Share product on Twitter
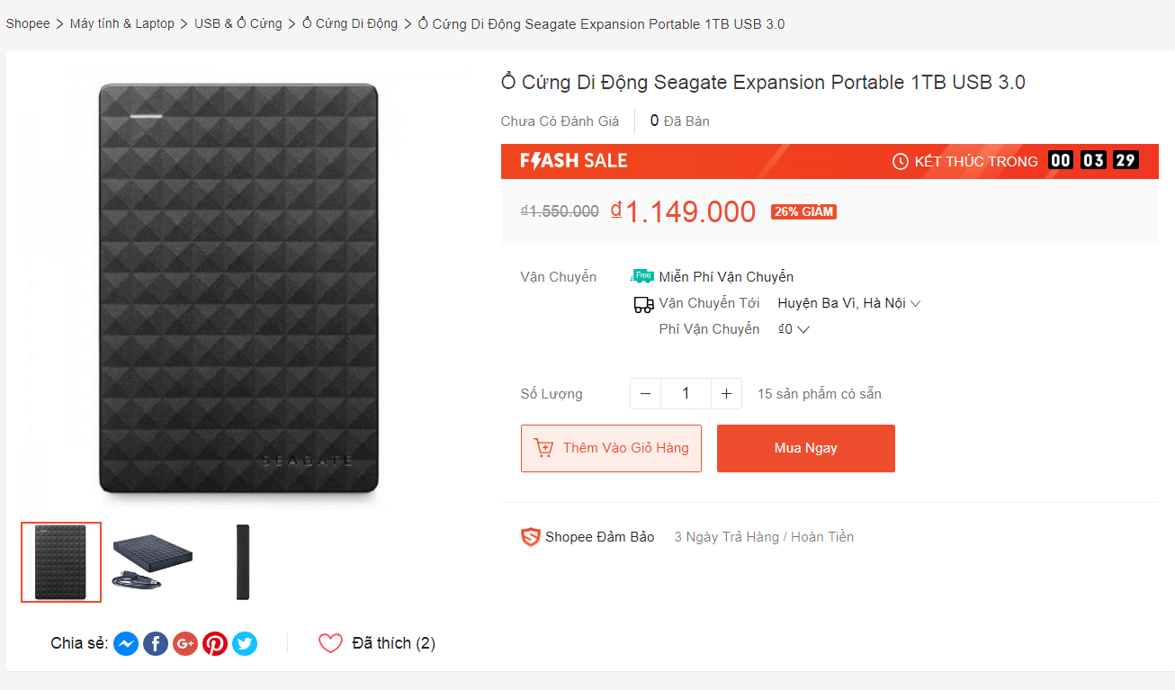1175x690 pixels. (x=245, y=643)
